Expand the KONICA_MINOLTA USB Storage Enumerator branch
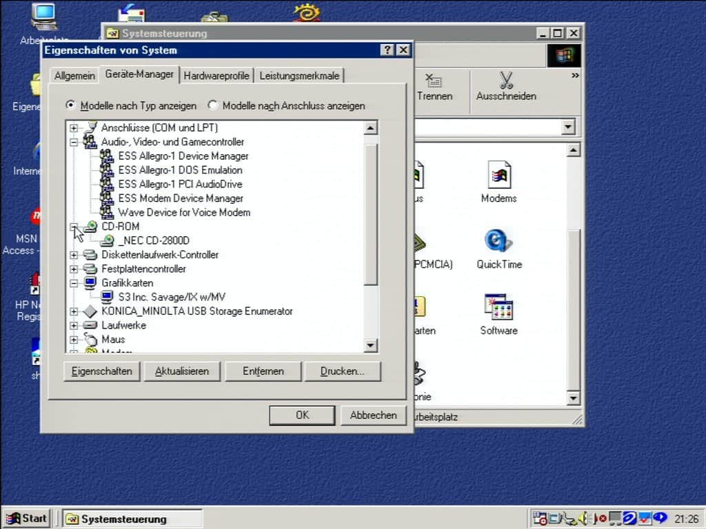 [x=74, y=311]
